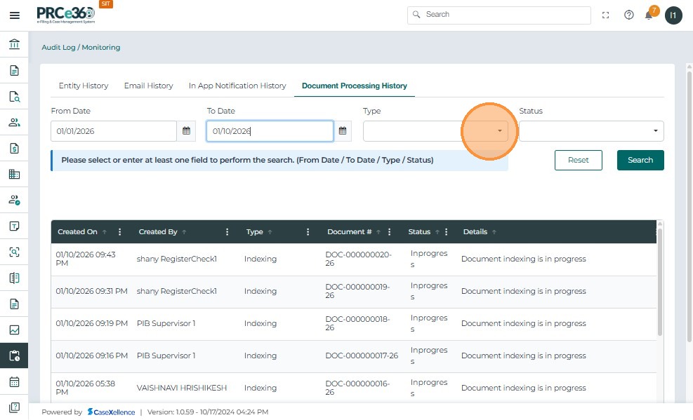Click the notification bell icon
693x420 pixels.
click(649, 15)
